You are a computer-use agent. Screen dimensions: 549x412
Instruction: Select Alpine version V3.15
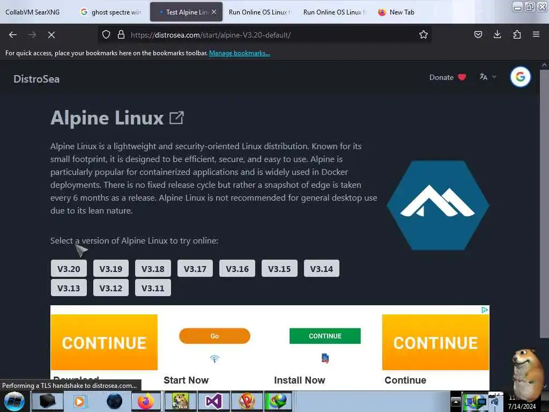(x=279, y=269)
